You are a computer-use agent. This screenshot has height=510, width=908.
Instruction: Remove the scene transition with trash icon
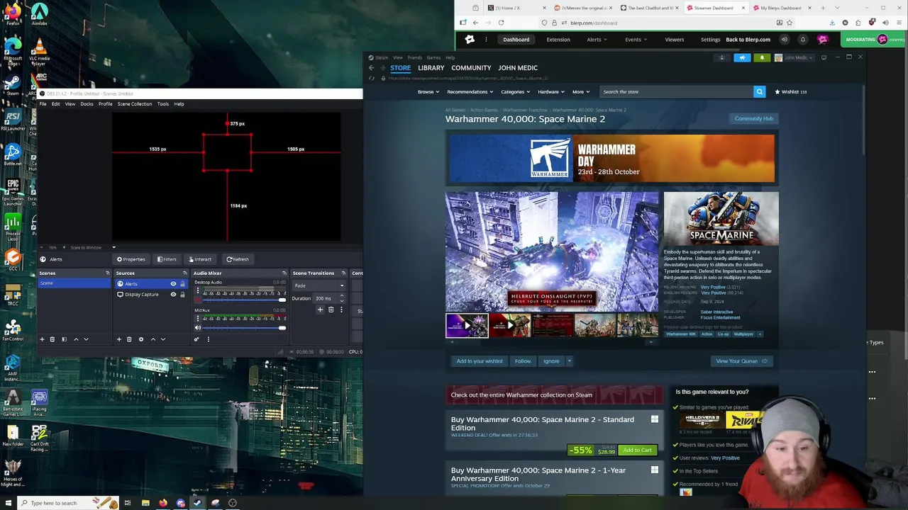331,310
